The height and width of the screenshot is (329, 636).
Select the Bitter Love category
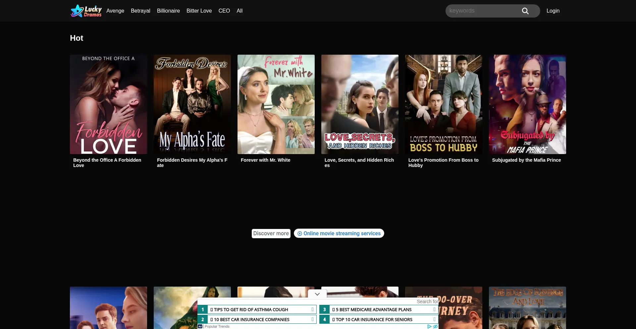coord(199,11)
